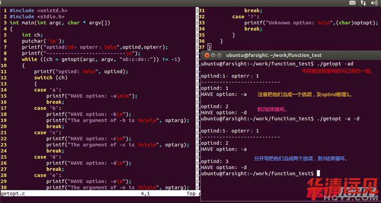Click the switch (ch) statement line
Screen dimensions: 381x203
click(x=50, y=77)
